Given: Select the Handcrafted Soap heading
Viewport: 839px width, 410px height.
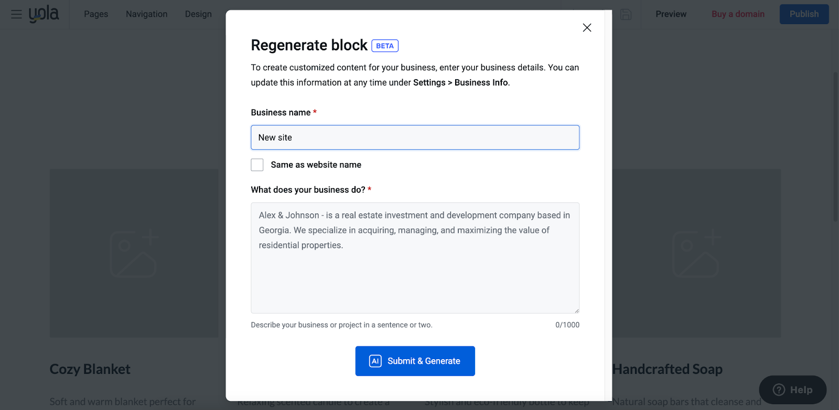Looking at the screenshot, I should [x=667, y=369].
